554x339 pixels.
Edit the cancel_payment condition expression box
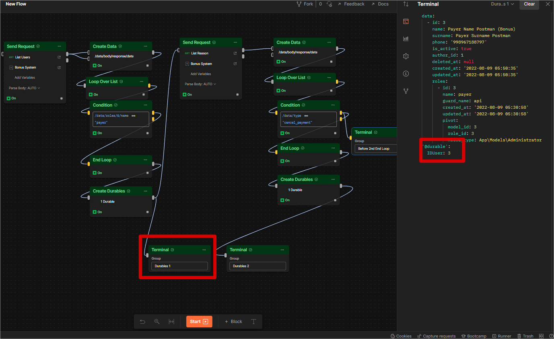(309, 119)
